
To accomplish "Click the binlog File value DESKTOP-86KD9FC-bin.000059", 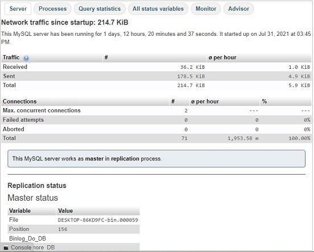I will coord(98,220).
